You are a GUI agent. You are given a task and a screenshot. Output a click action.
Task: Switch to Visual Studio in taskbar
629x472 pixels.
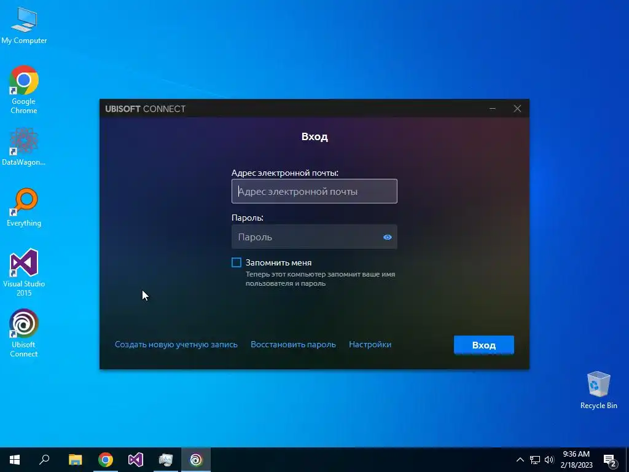(x=136, y=460)
